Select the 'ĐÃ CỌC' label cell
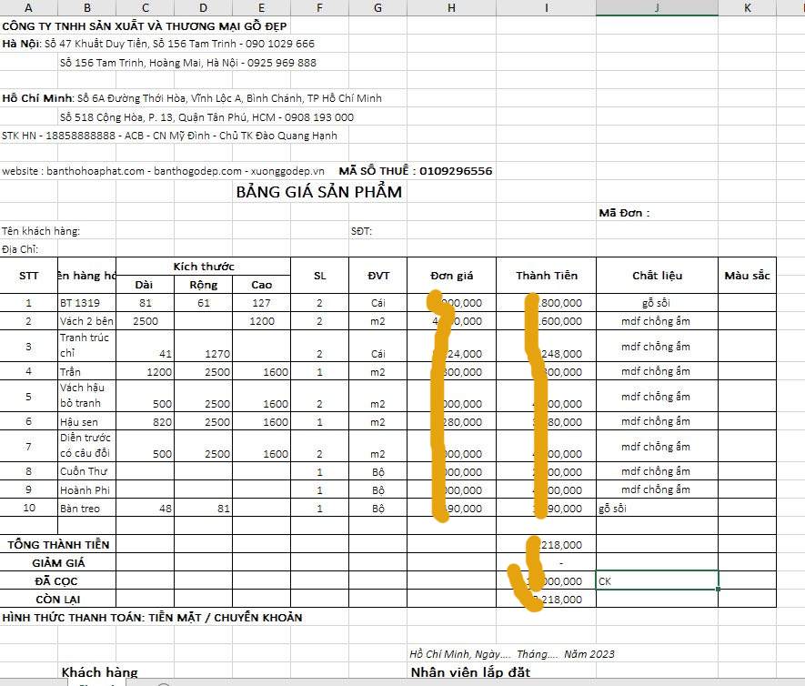This screenshot has width=805, height=686. (x=58, y=580)
